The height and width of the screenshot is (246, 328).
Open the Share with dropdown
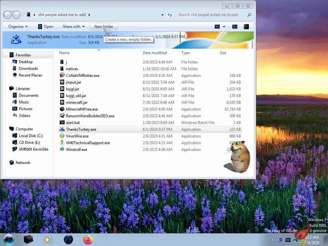tap(73, 27)
